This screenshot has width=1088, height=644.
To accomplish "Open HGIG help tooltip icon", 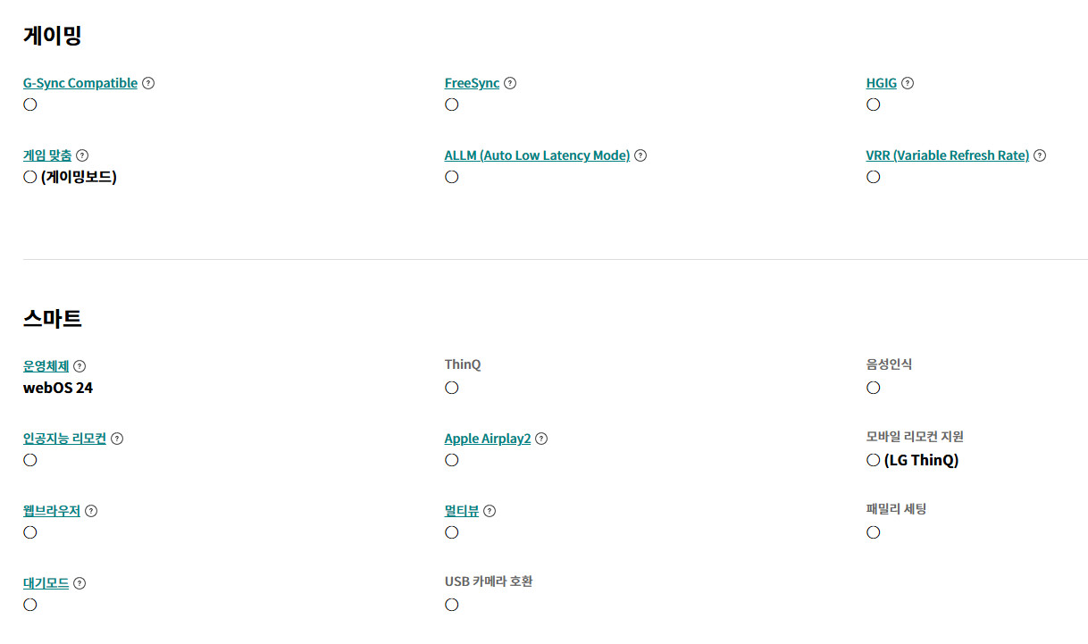I will [x=908, y=83].
